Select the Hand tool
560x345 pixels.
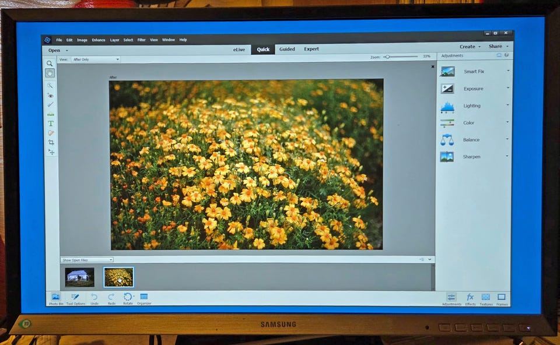click(x=50, y=73)
